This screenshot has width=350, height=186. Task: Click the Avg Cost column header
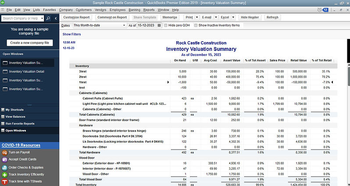tap(210, 61)
